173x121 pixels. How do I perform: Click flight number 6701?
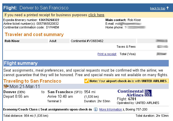132,99
